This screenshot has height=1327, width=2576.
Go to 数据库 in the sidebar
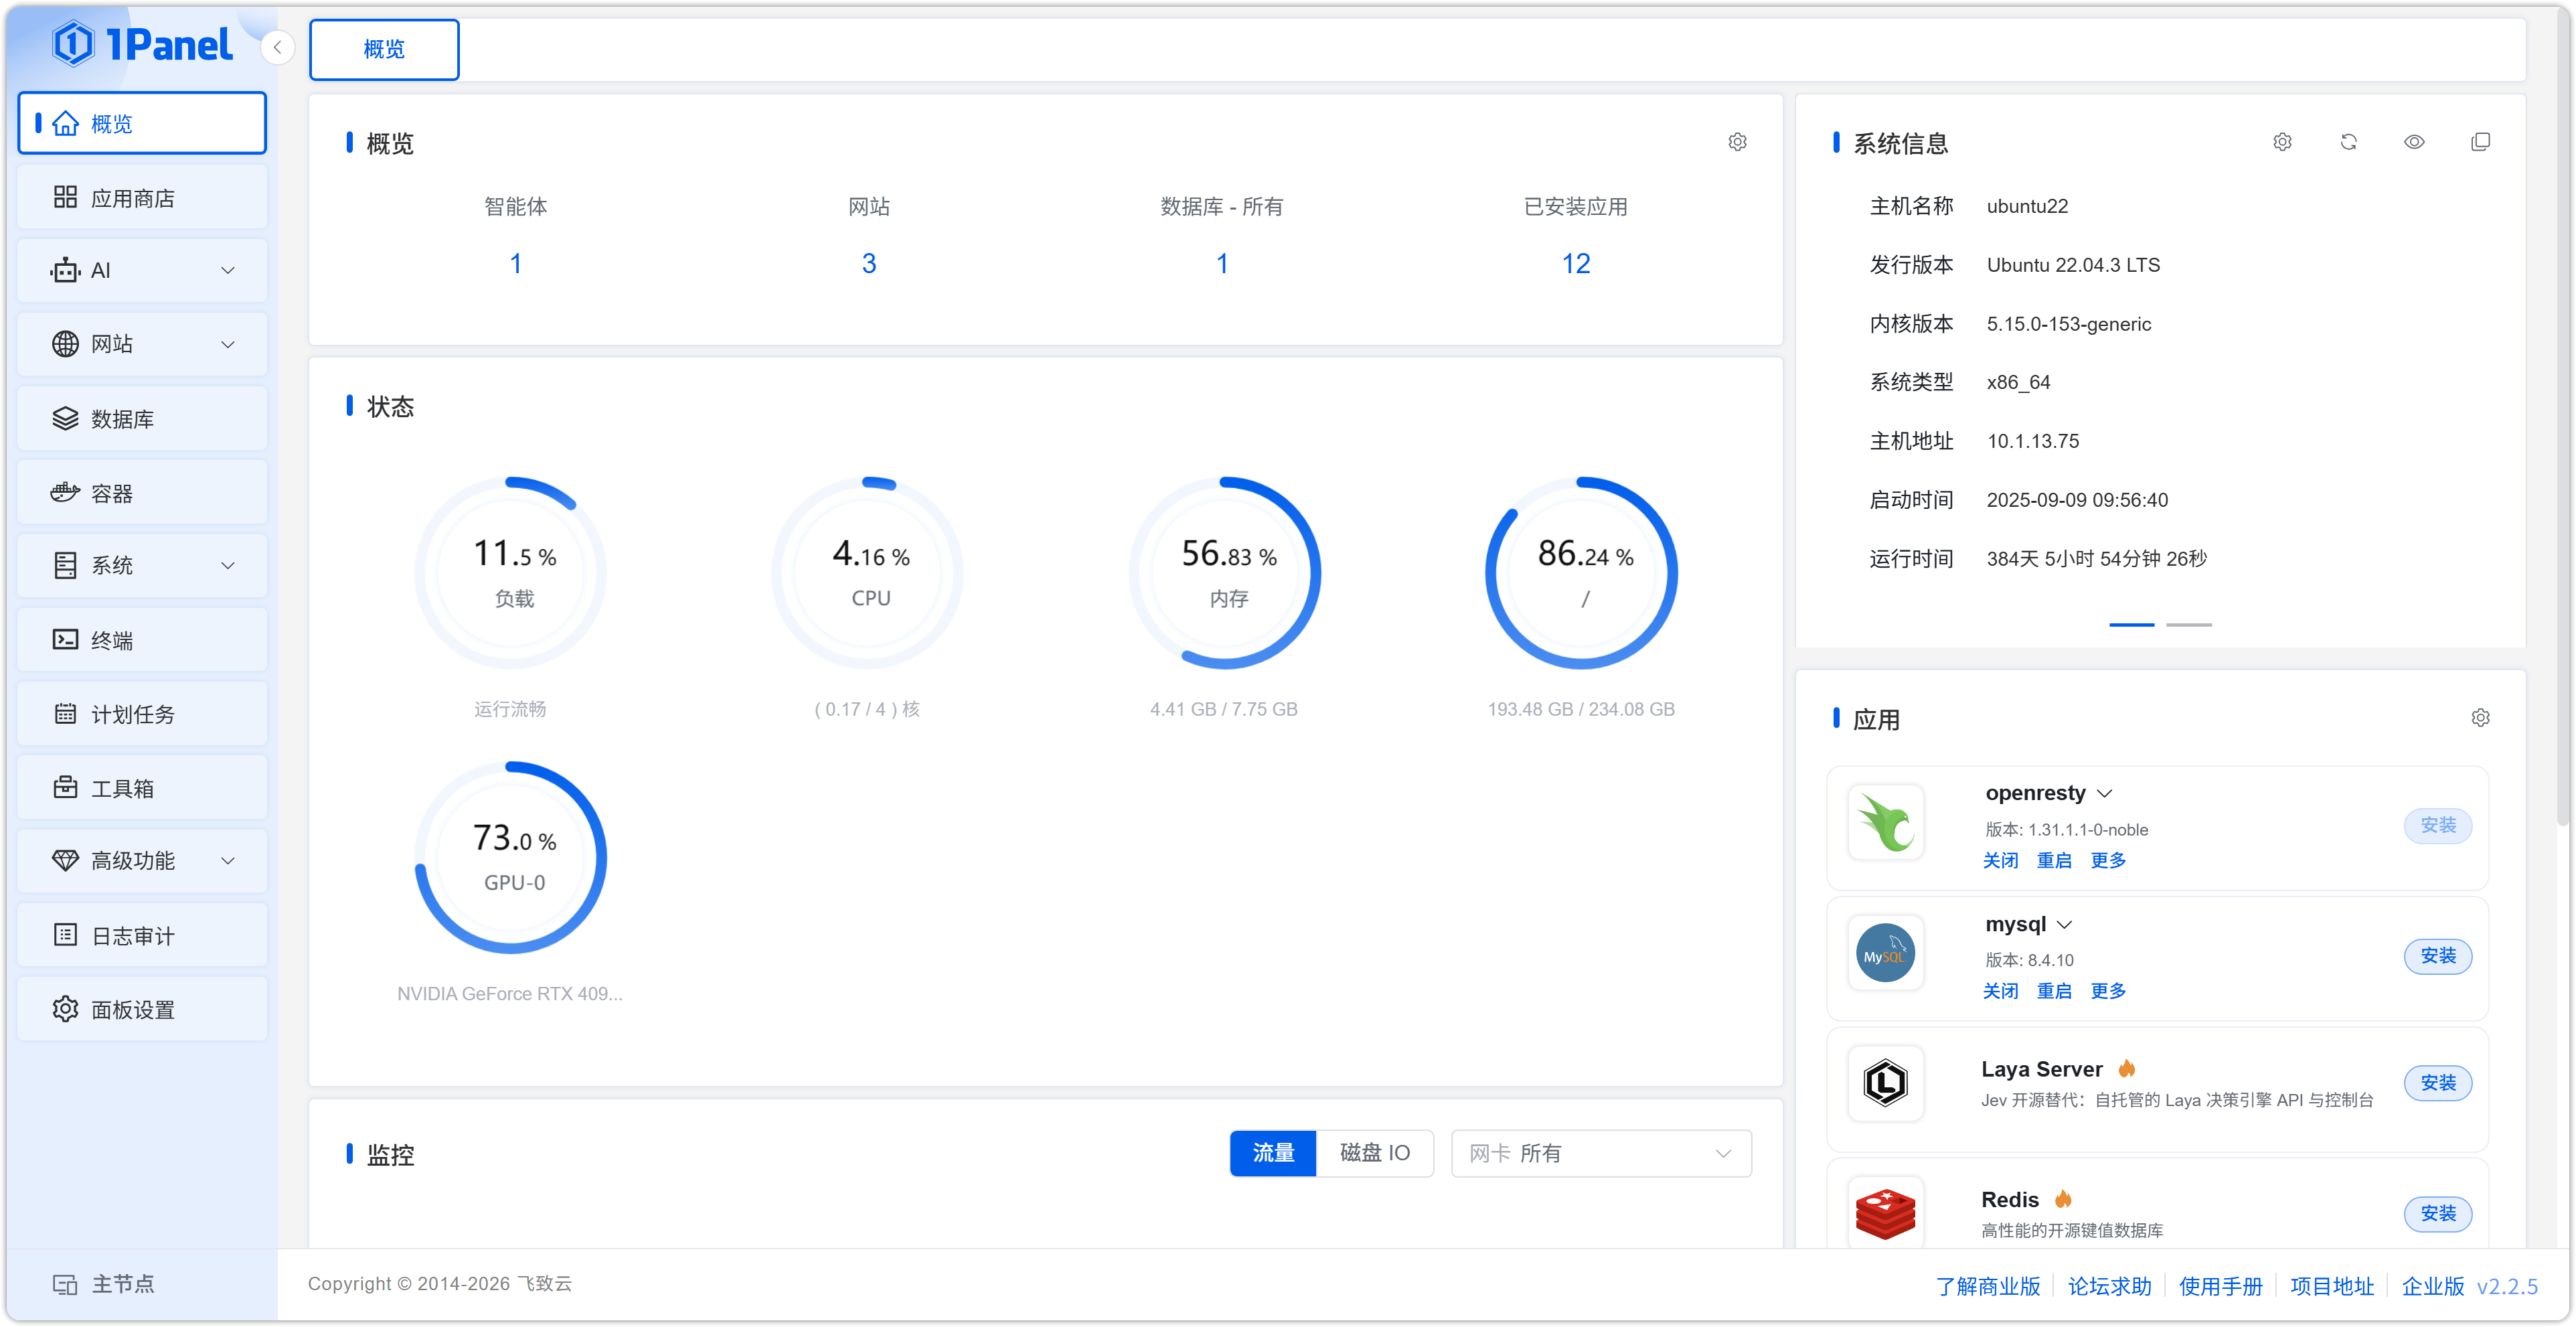click(x=142, y=419)
